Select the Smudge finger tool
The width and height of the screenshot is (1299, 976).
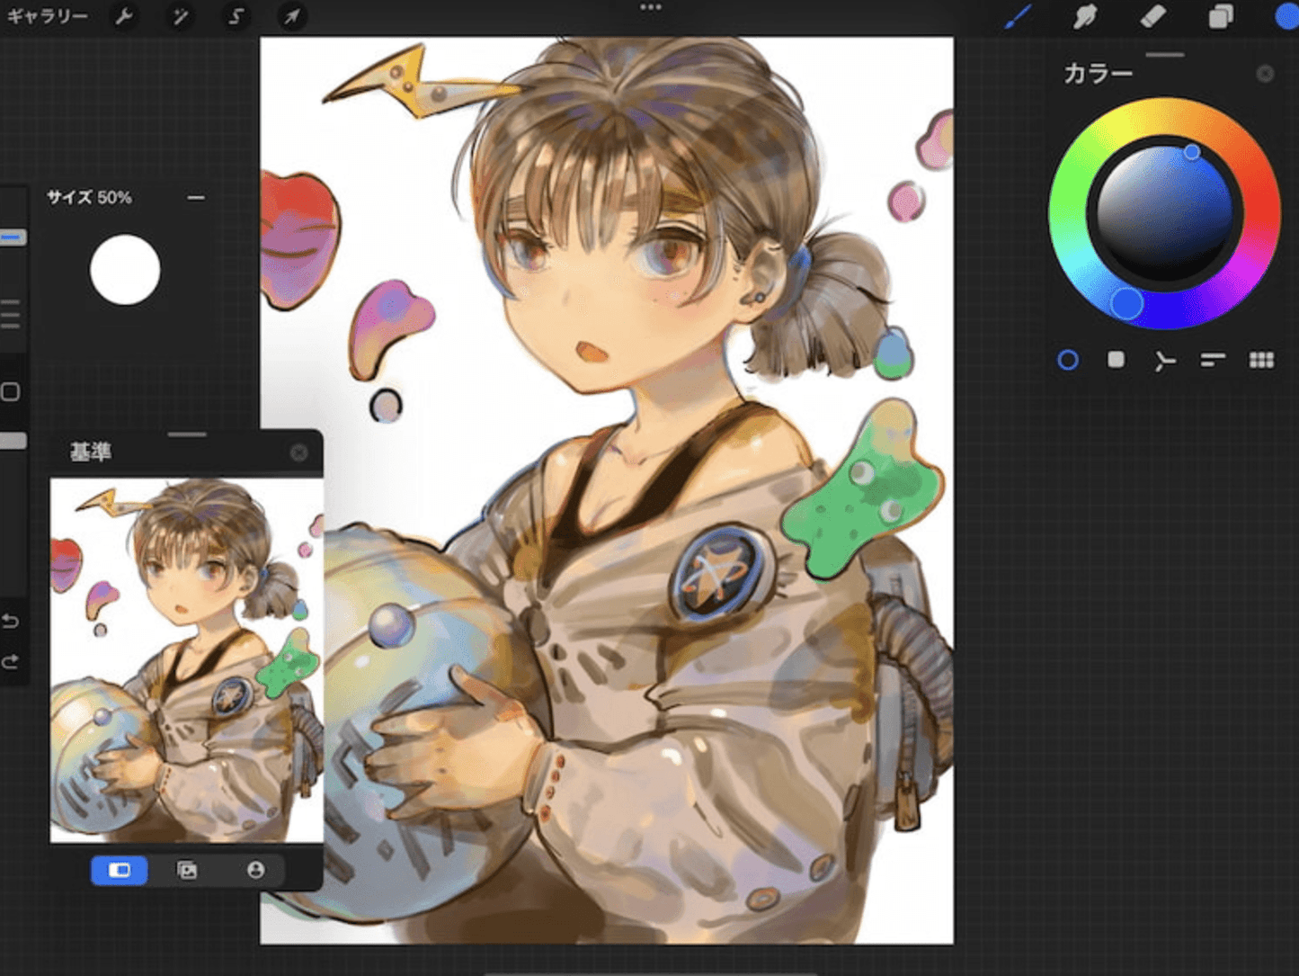tap(1085, 17)
